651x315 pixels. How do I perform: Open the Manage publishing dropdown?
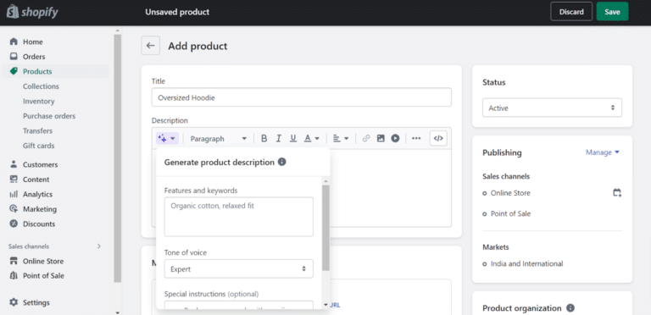point(603,152)
